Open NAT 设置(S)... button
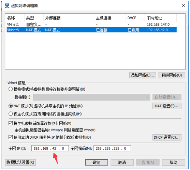Viewport: 190px width, 170px height. 167,106
